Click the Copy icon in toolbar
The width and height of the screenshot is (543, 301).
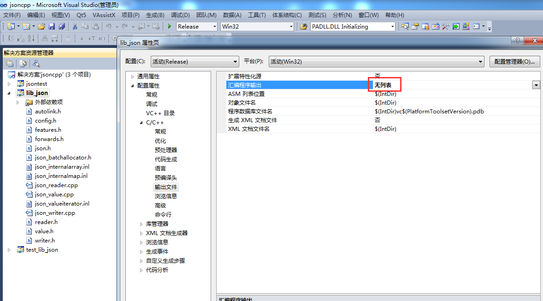85,26
